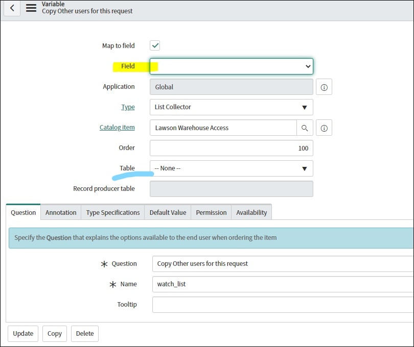Click the Update button
Viewport: 414px width, 347px height.
tap(22, 333)
